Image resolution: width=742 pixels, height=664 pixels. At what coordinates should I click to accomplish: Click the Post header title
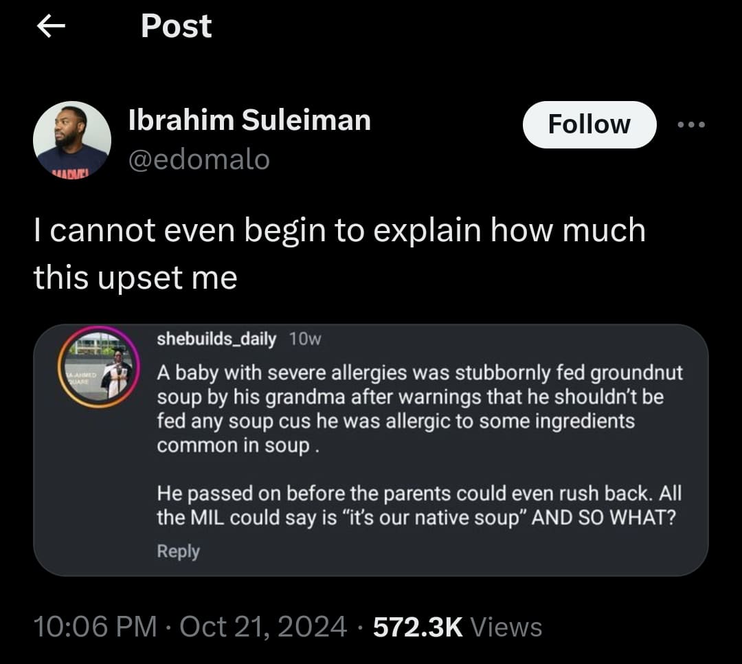pyautogui.click(x=176, y=27)
